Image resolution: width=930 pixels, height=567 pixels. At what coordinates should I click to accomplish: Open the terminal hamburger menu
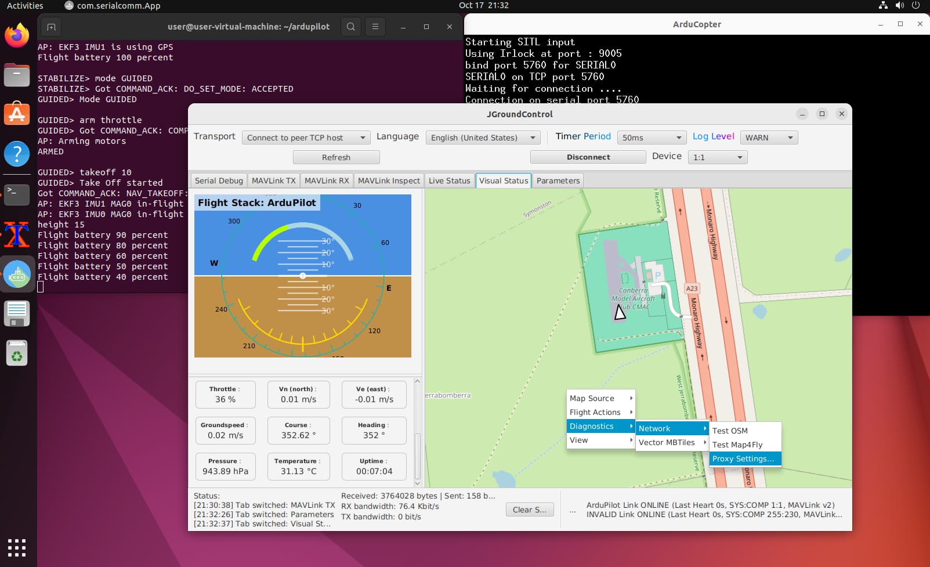[375, 27]
